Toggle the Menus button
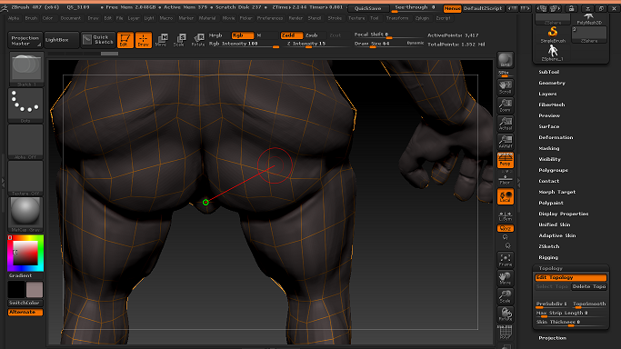Screen dimensions: 621x349 tap(452, 8)
